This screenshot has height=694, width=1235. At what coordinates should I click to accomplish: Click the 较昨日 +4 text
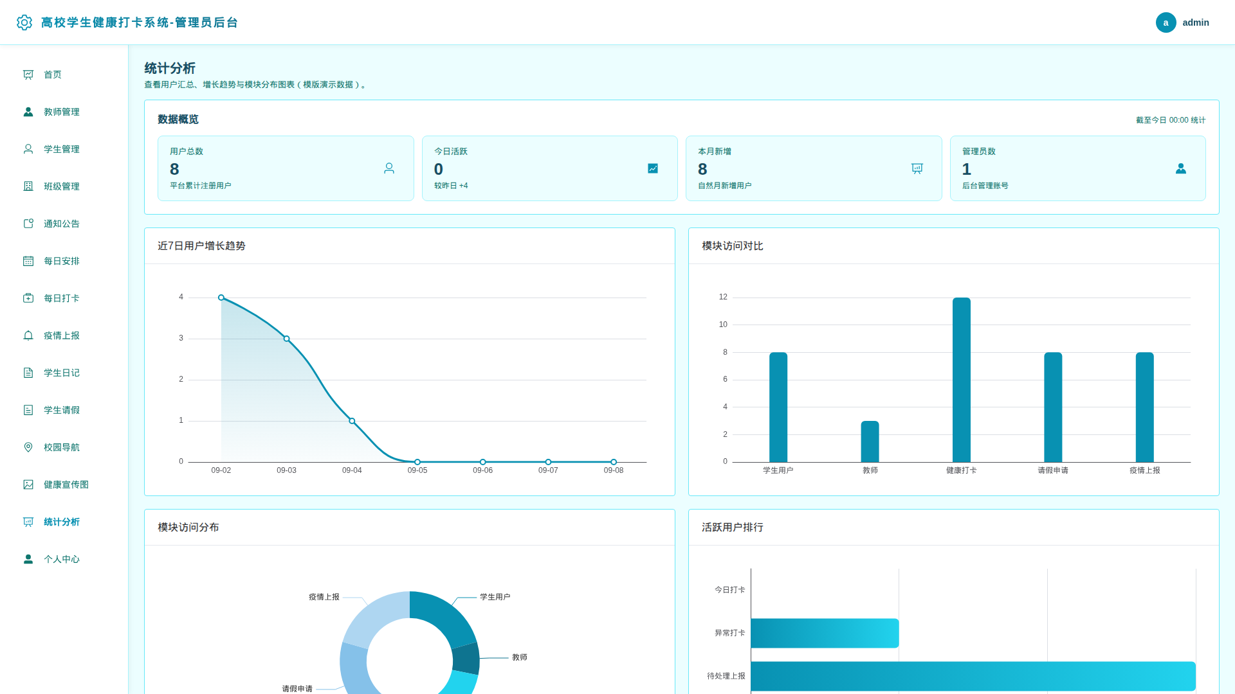point(451,186)
